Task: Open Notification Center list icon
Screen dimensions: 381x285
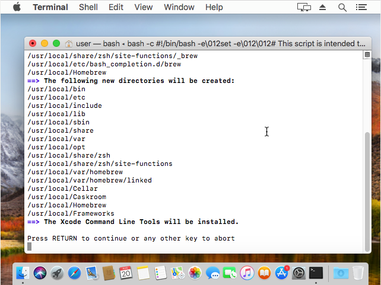Action: coord(361,7)
